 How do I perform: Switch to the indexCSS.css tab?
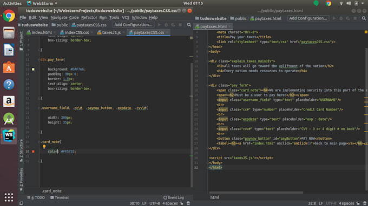click(x=76, y=32)
